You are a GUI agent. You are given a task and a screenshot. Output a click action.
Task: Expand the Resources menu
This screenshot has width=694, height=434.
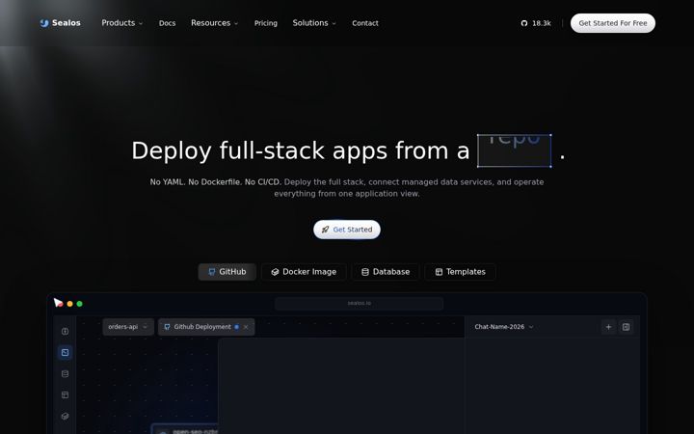click(x=215, y=23)
